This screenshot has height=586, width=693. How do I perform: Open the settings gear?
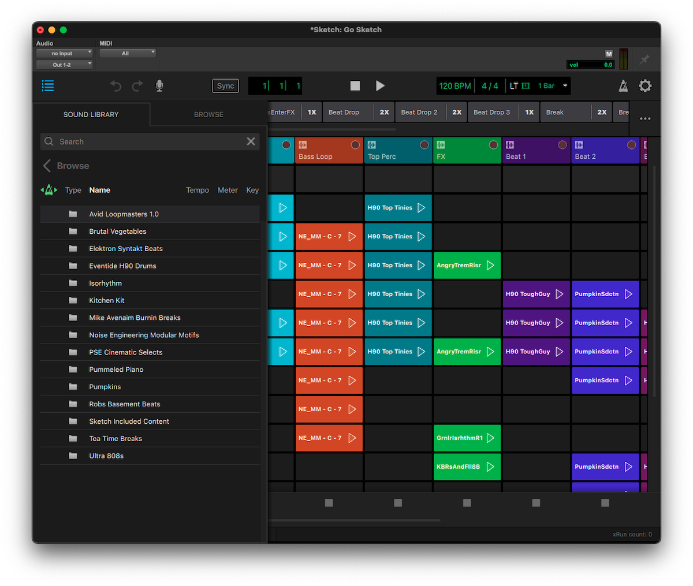[x=645, y=85]
